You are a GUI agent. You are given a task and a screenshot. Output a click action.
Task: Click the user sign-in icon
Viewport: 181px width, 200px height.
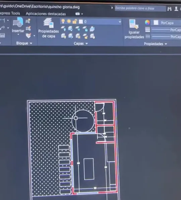176,9
